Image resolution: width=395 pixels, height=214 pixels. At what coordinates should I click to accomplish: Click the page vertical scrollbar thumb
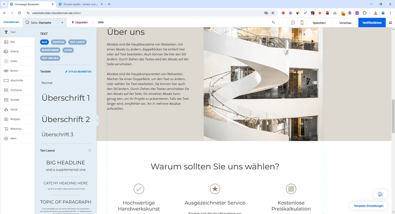(x=393, y=116)
